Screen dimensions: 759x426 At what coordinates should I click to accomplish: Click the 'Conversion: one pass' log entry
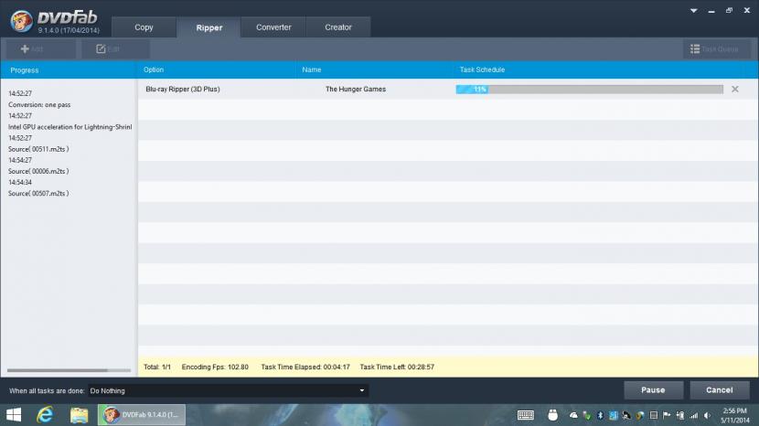pyautogui.click(x=39, y=104)
